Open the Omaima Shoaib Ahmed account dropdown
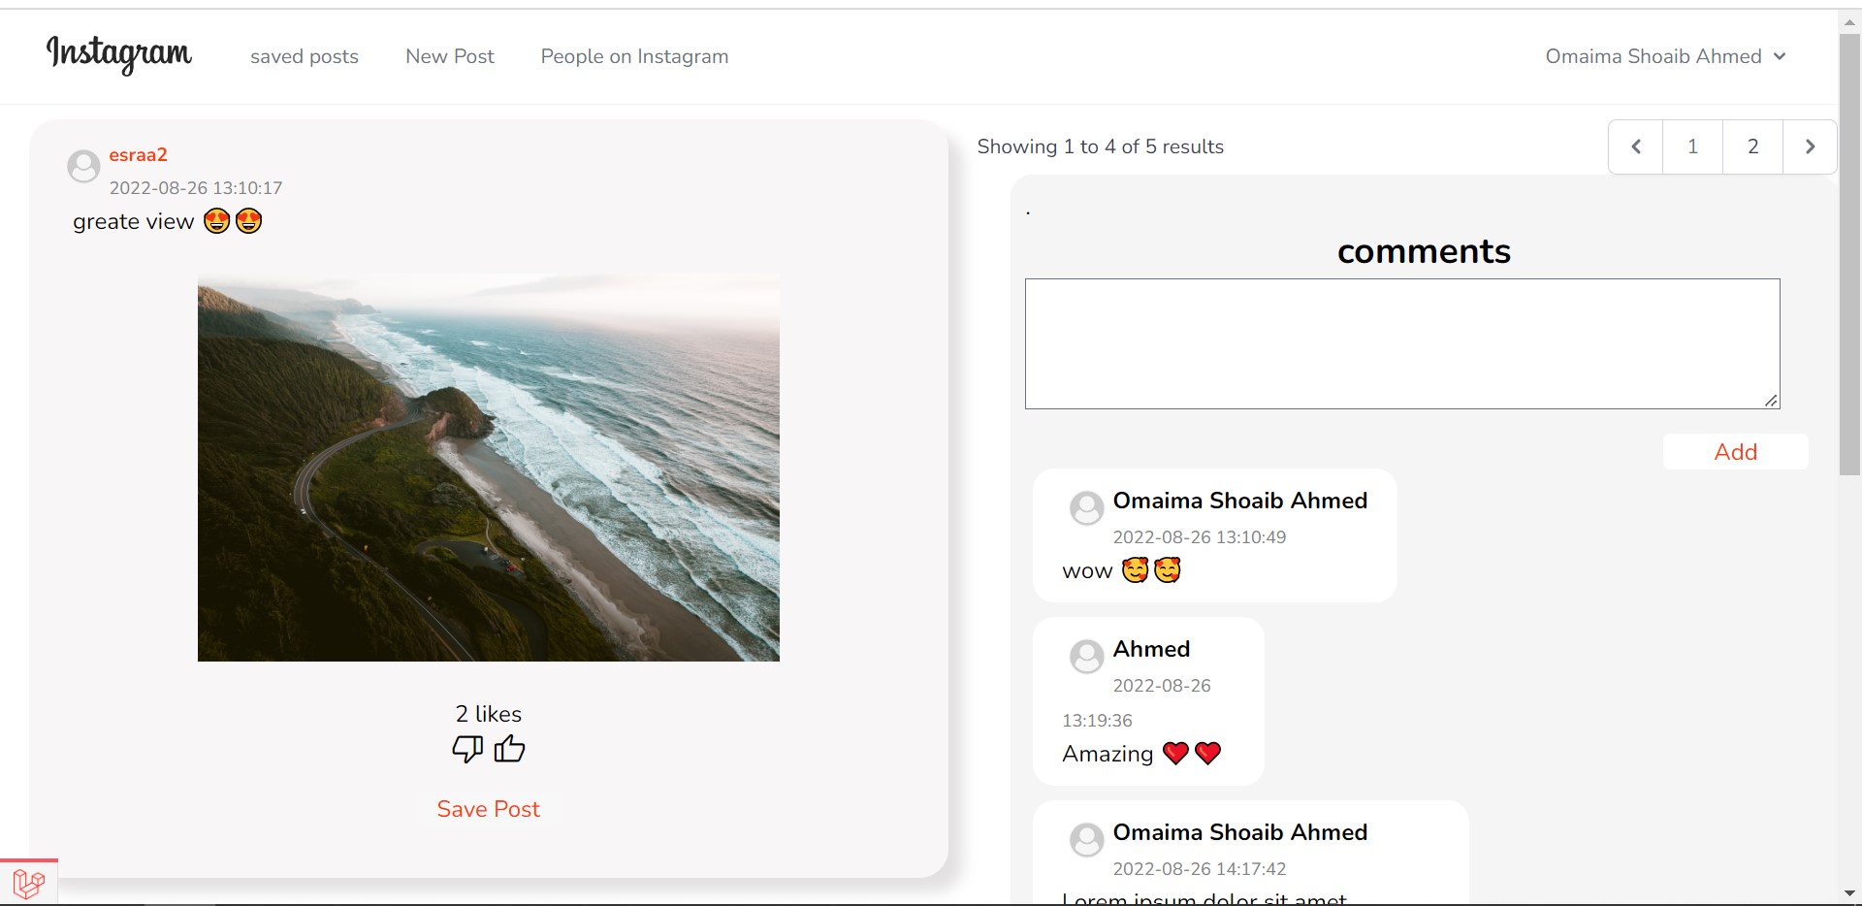 (1664, 56)
